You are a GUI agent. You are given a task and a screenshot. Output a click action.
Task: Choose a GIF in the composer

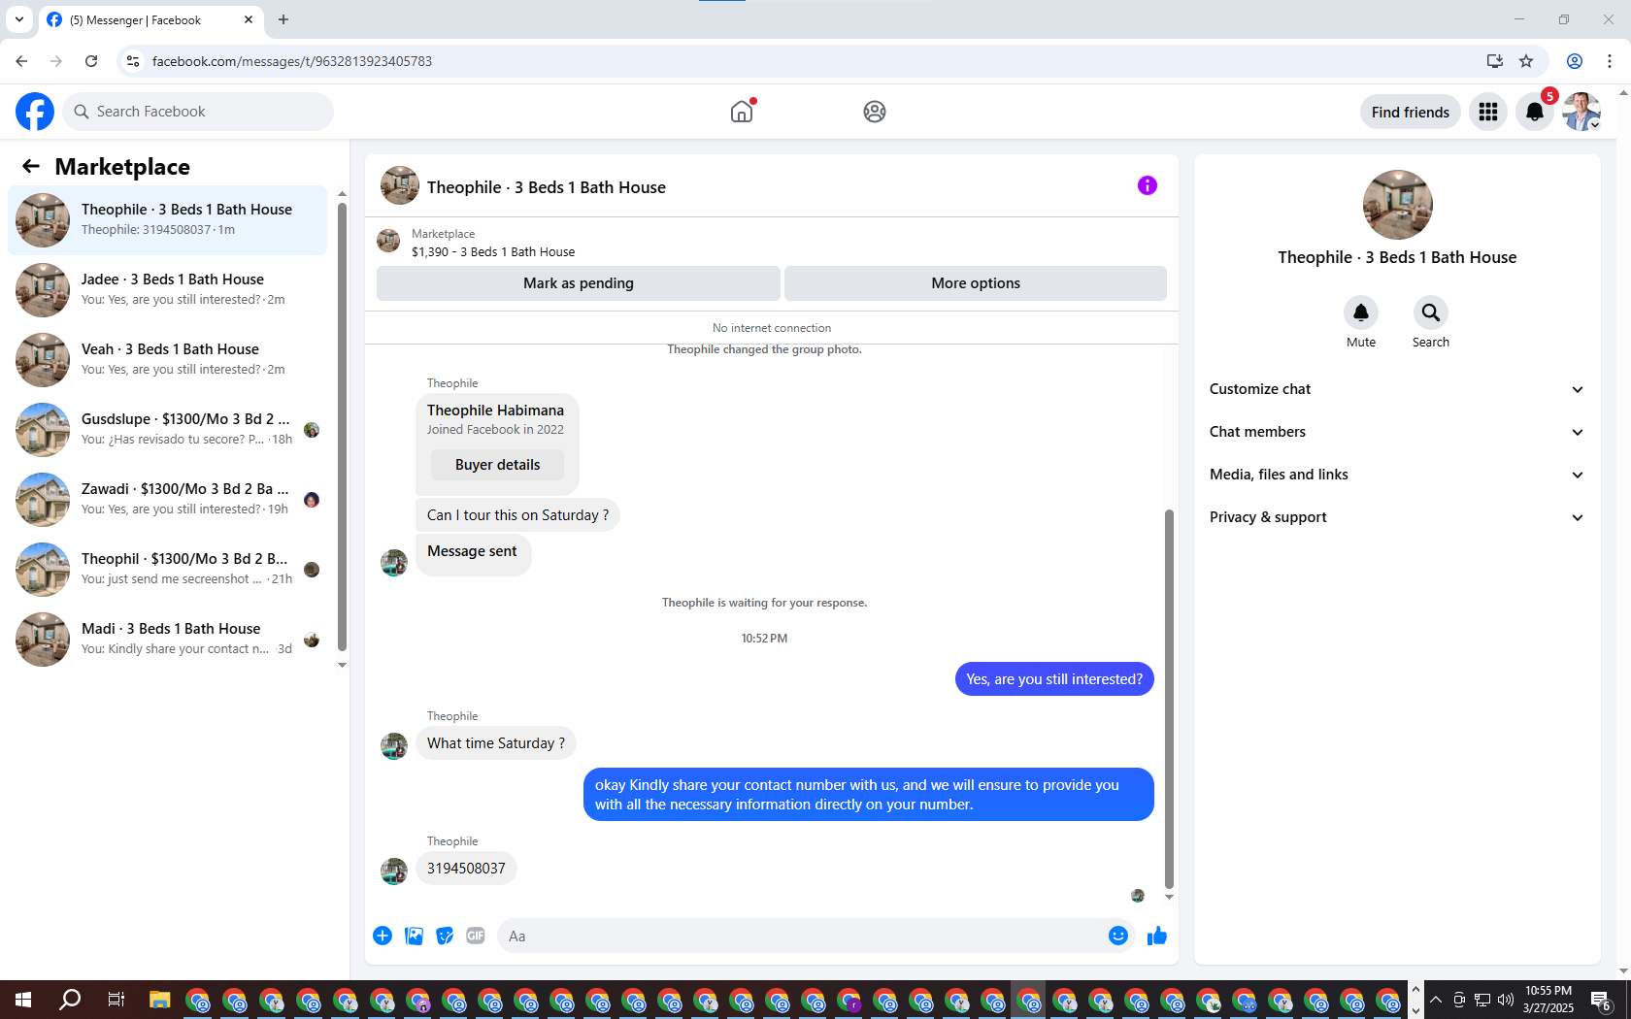point(476,936)
